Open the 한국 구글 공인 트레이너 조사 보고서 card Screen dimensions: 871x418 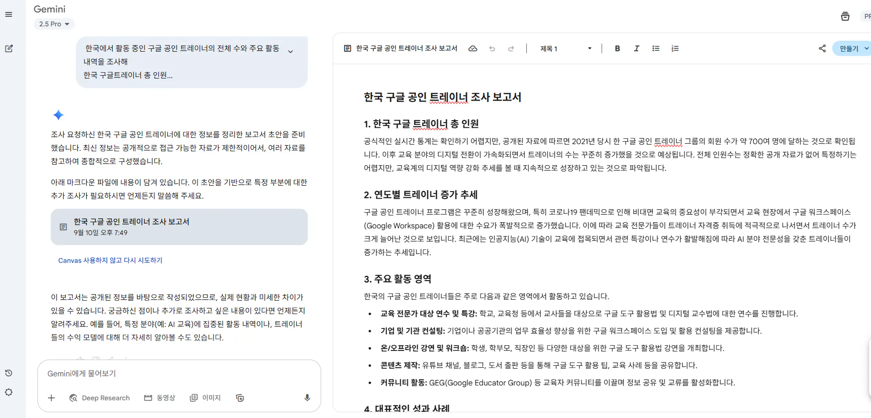pyautogui.click(x=179, y=227)
